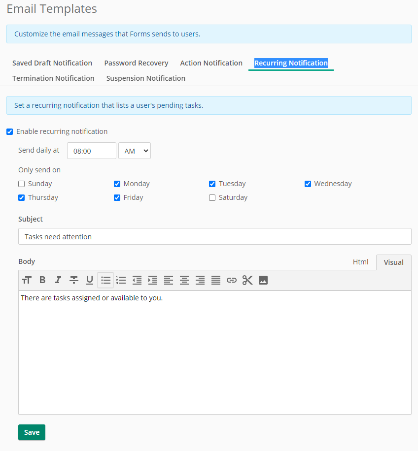This screenshot has height=451, width=418.
Task: Open the Suspension Notification tab
Action: click(146, 78)
